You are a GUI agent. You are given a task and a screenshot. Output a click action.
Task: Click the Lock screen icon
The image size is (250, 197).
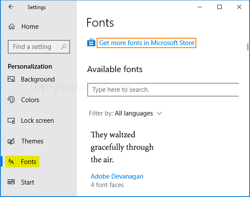coord(11,121)
